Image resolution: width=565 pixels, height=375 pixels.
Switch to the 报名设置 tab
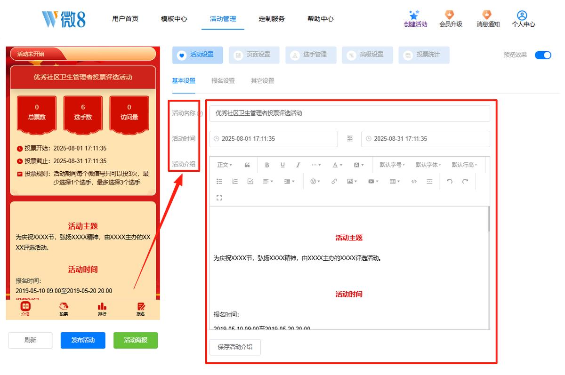pos(223,81)
